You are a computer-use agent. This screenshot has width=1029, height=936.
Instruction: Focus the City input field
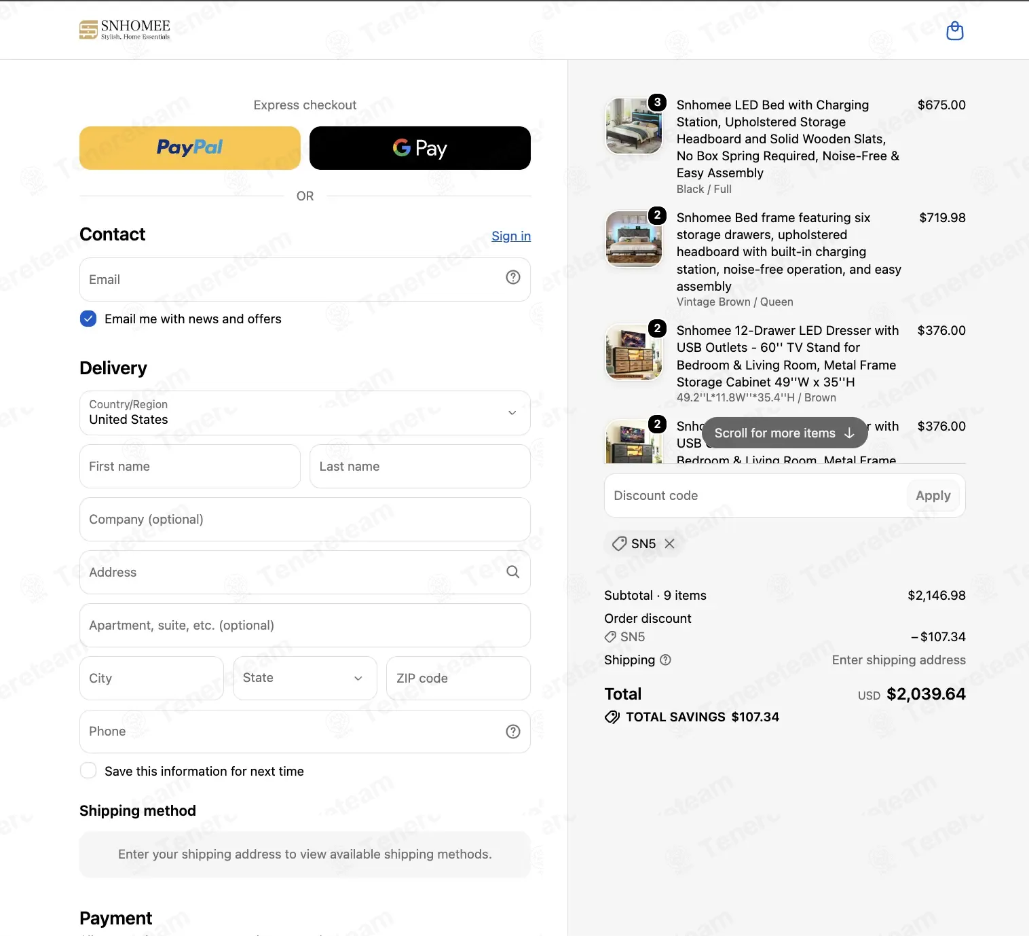(151, 678)
